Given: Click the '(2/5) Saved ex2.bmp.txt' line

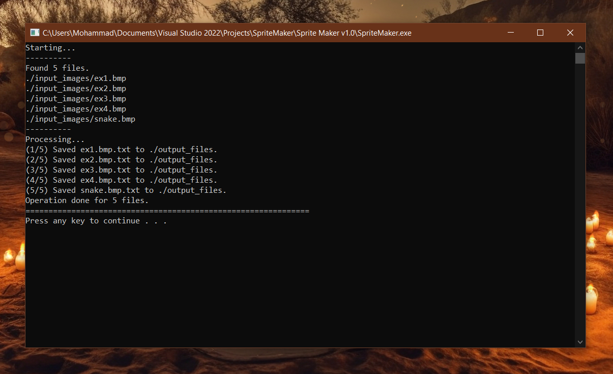Looking at the screenshot, I should point(122,160).
